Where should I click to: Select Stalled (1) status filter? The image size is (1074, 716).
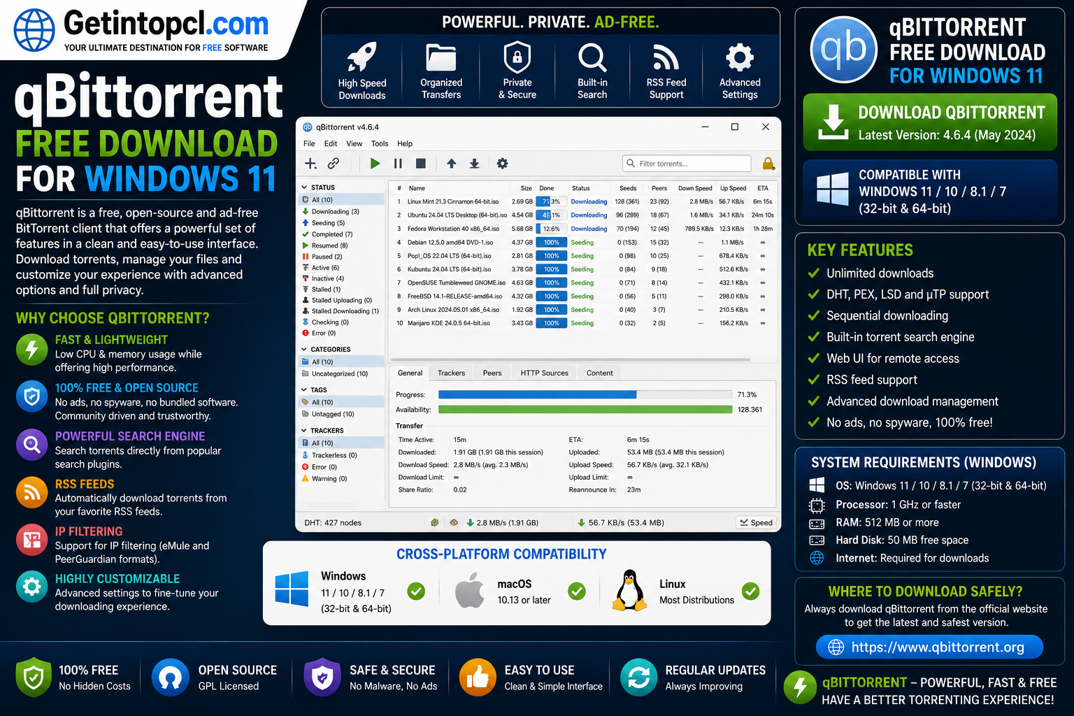click(341, 289)
